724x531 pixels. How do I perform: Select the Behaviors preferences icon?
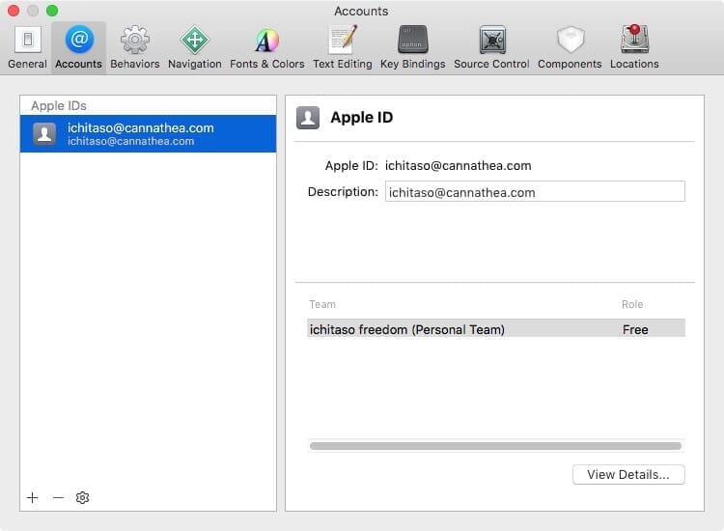point(134,47)
